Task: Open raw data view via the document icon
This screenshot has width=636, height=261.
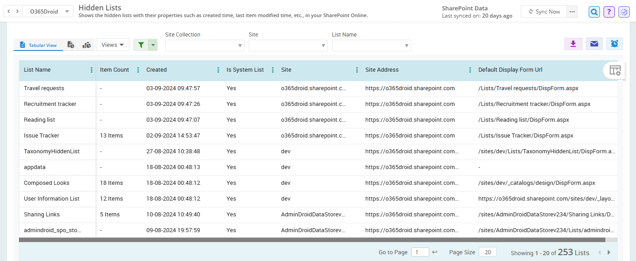Action: click(x=71, y=45)
